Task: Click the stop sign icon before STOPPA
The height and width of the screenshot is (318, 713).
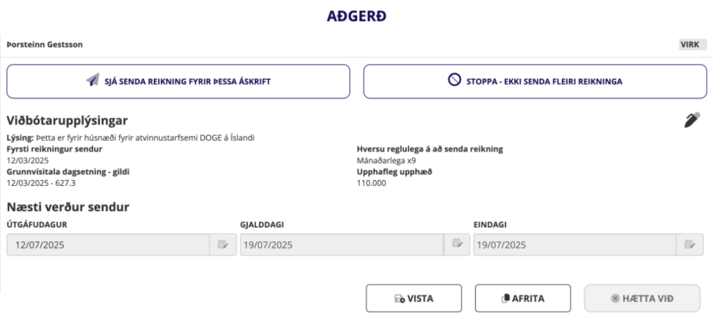Action: (x=454, y=81)
